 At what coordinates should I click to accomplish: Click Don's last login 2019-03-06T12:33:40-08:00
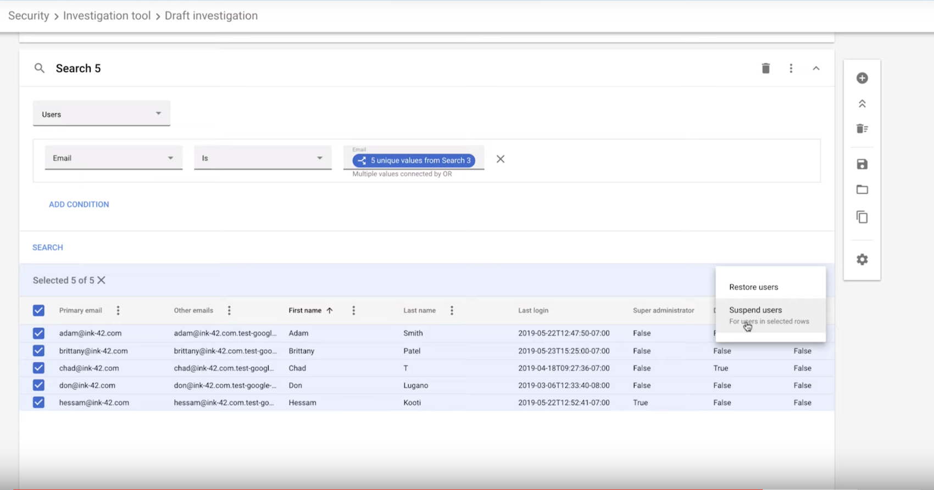[x=564, y=386]
